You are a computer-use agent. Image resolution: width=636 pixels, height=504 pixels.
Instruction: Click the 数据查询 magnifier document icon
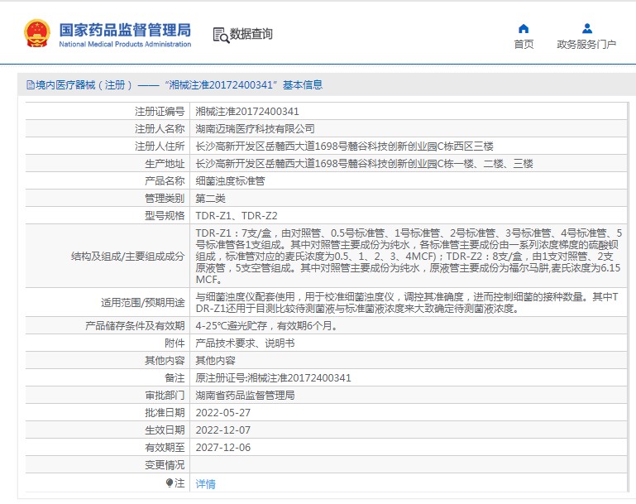point(220,35)
